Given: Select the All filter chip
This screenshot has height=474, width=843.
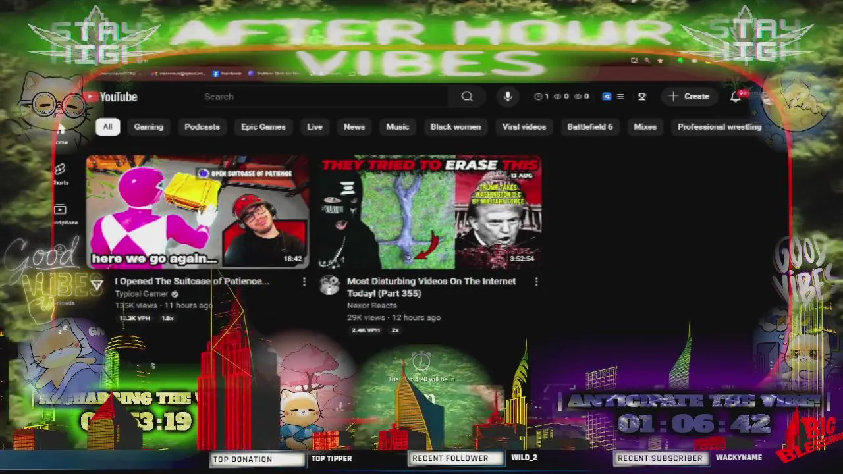Looking at the screenshot, I should tap(107, 127).
